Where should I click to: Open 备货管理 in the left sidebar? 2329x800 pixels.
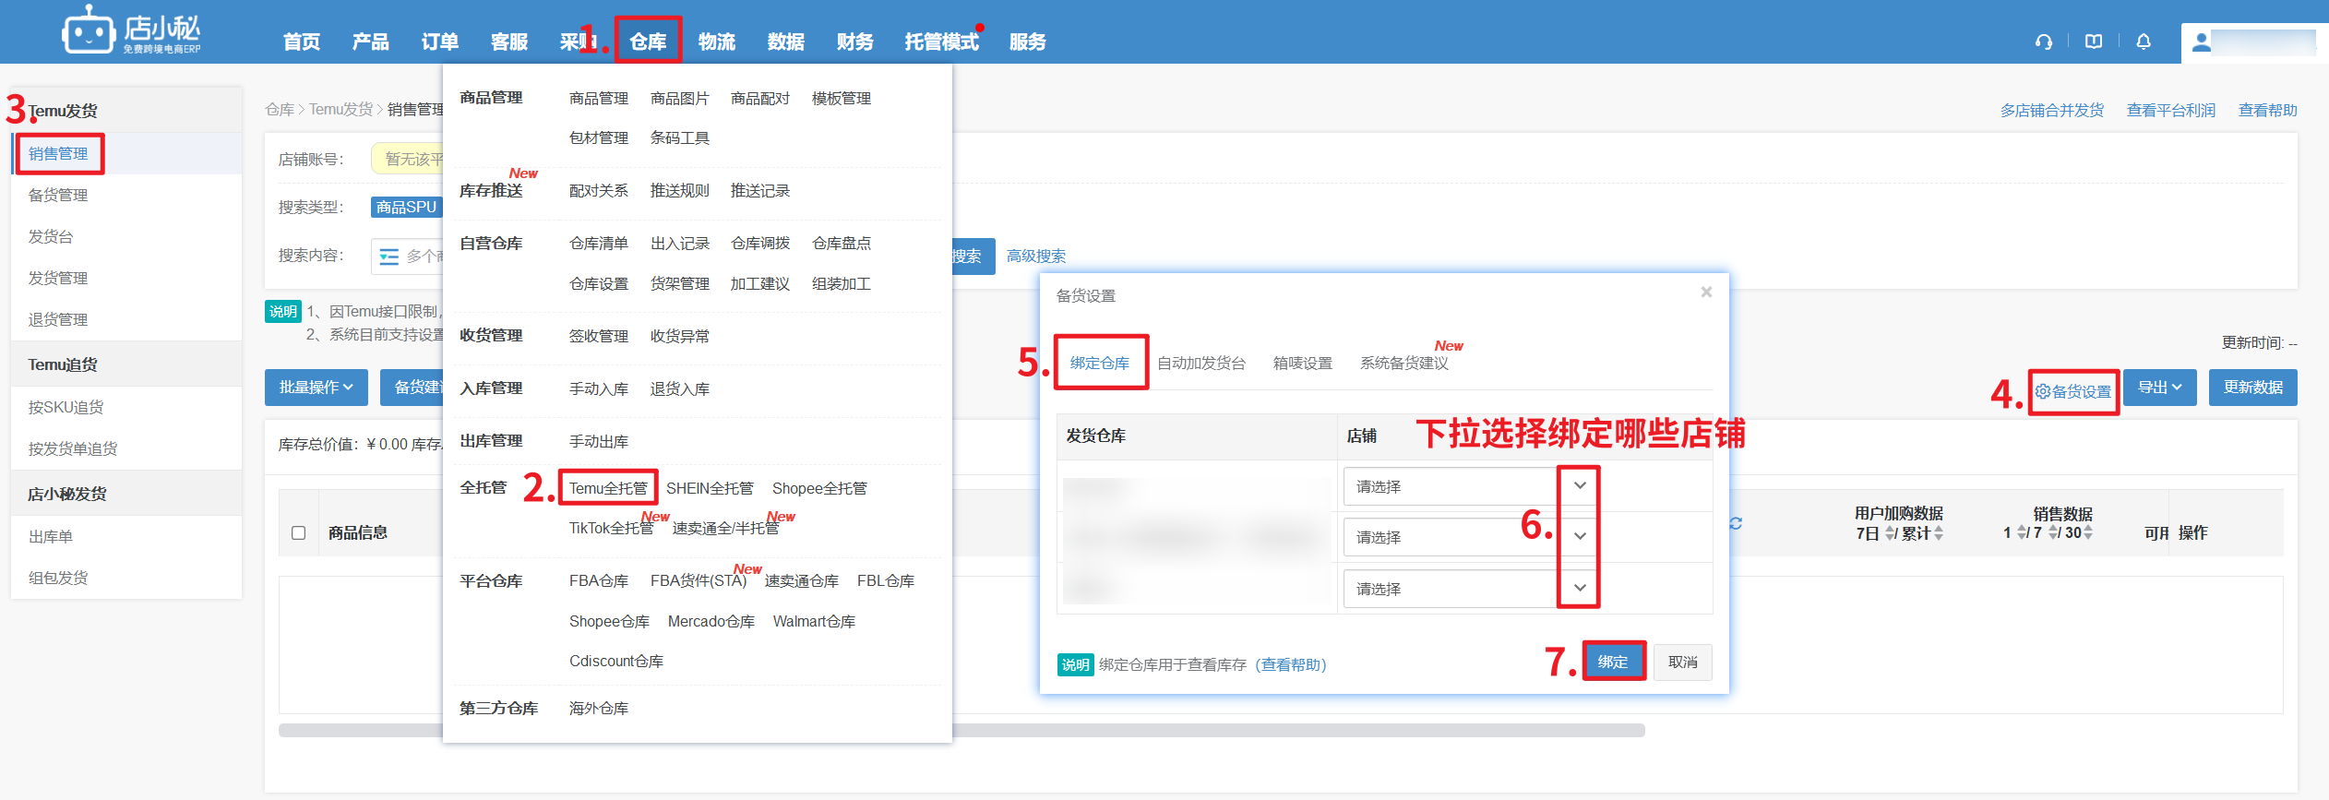click(x=58, y=195)
